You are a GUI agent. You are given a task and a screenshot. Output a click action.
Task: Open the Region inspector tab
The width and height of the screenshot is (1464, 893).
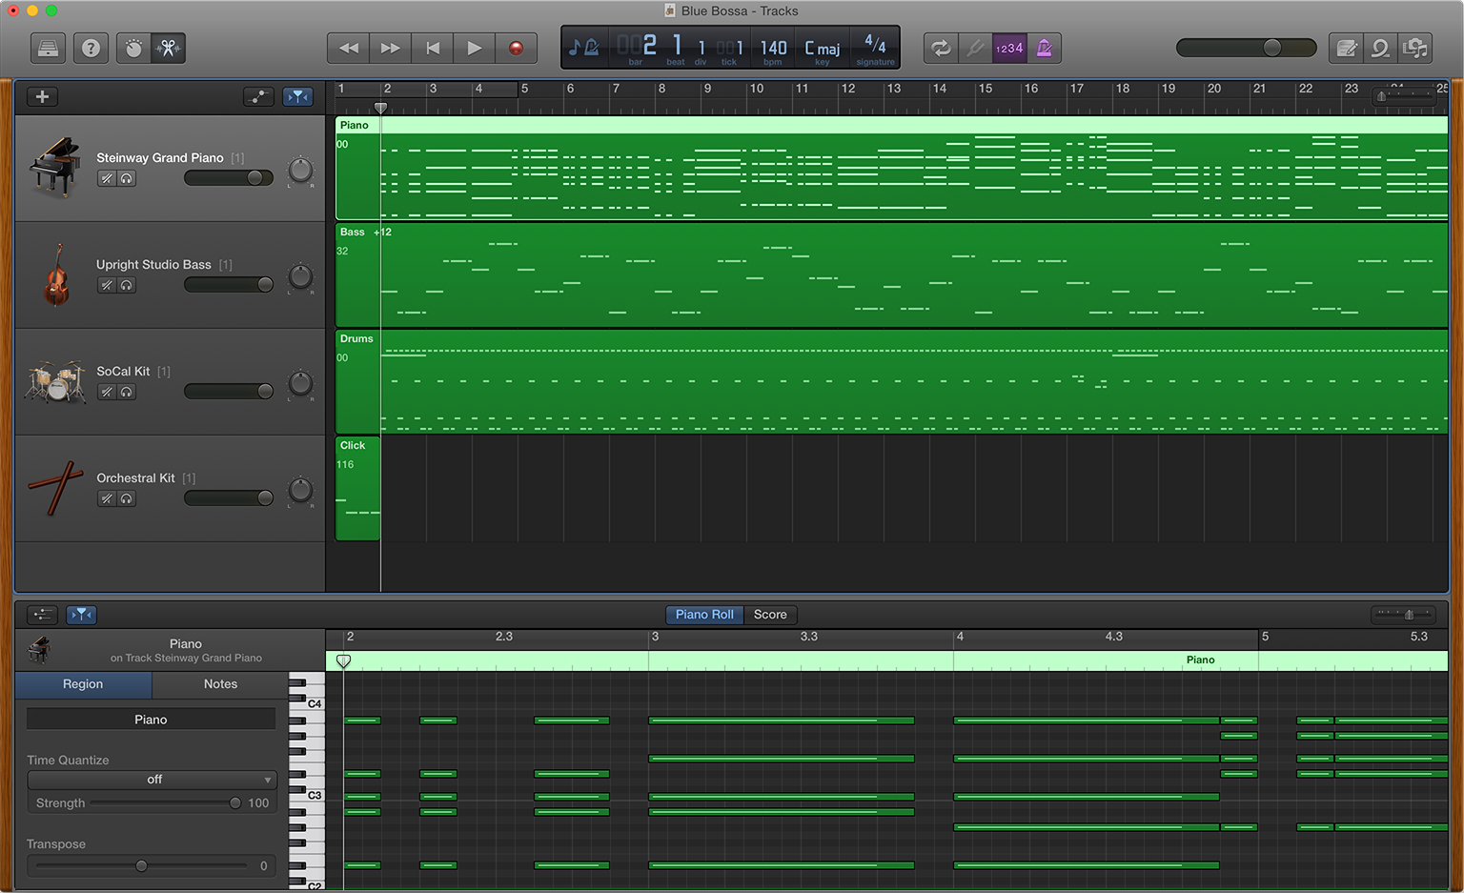point(83,684)
